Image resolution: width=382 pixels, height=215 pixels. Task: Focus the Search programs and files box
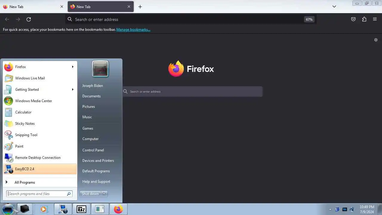[39, 194]
